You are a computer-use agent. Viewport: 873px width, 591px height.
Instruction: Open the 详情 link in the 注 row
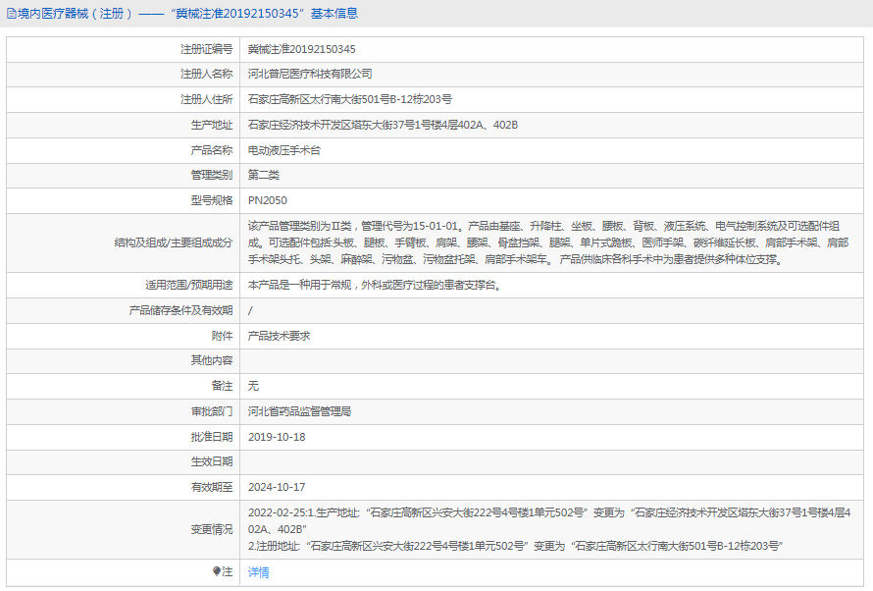(x=258, y=572)
